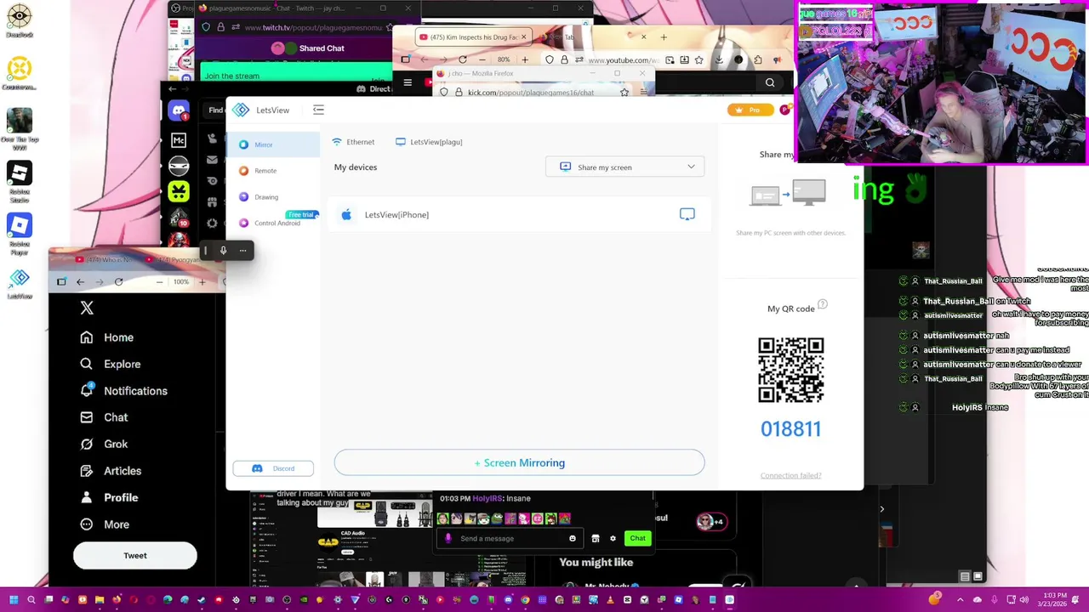Bookmark the YouTube page star icon
Image resolution: width=1089 pixels, height=612 pixels.
coord(698,59)
